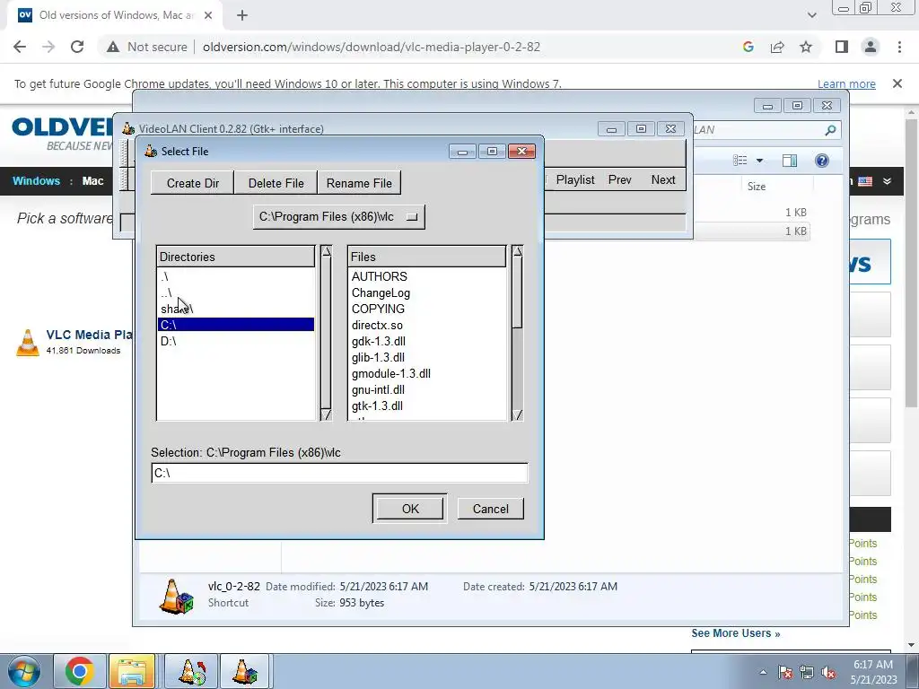Click the volume muted tray icon

[828, 672]
